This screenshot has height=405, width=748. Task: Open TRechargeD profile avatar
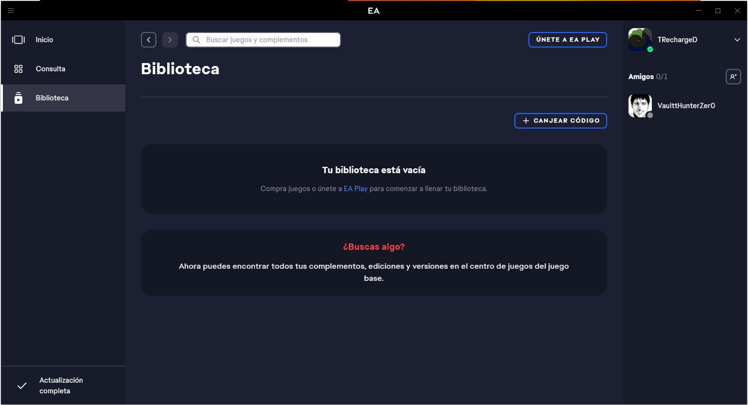click(x=640, y=40)
